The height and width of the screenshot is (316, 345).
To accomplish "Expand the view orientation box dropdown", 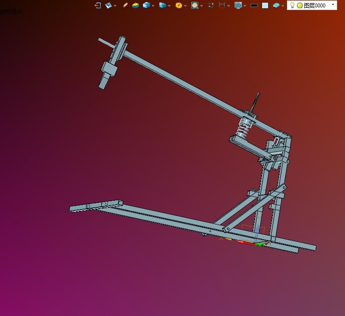I will 169,6.
